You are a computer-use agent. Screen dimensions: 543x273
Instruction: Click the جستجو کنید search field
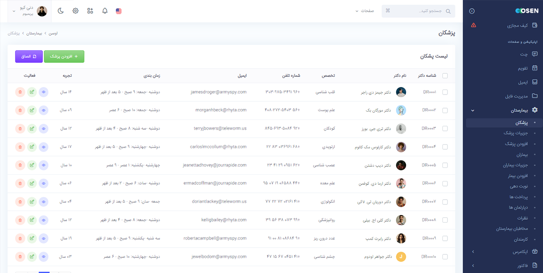click(x=418, y=11)
